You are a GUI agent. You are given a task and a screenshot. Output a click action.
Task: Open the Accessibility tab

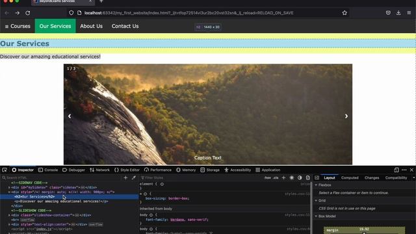237,170
